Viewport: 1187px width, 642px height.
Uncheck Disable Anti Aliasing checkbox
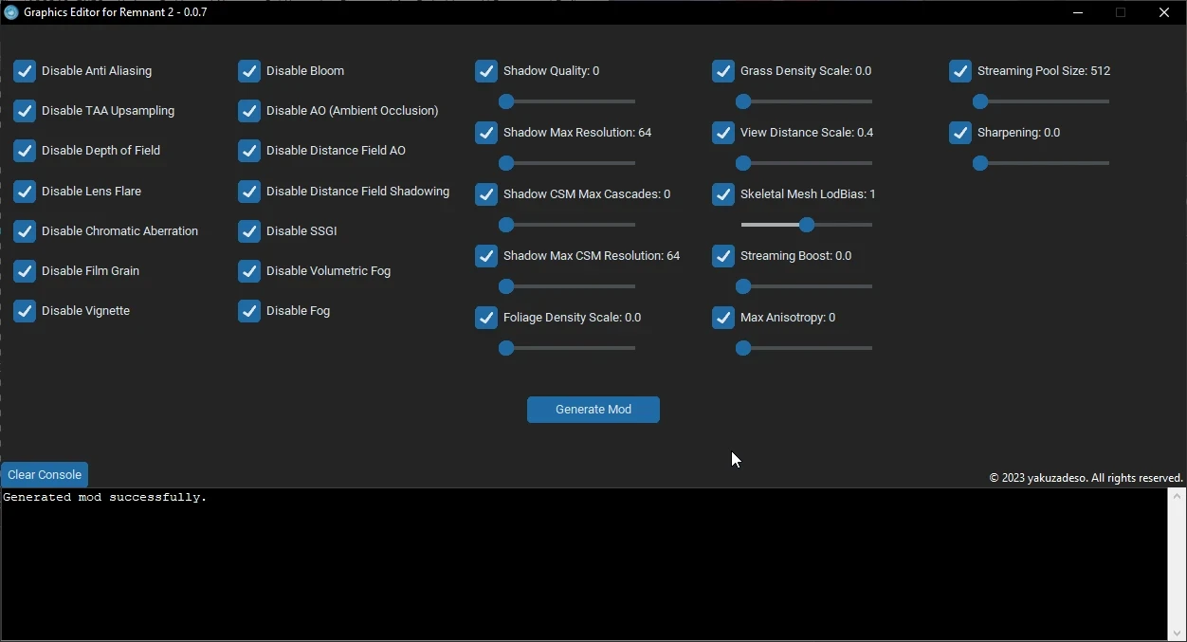pos(25,71)
